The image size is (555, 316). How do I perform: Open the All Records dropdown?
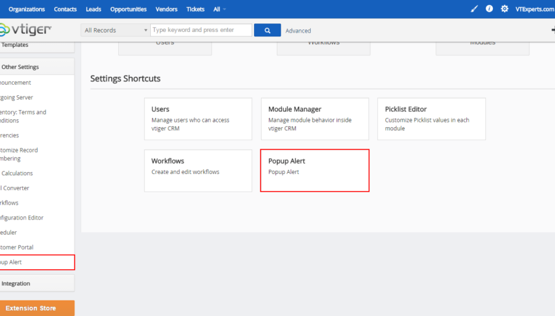click(115, 31)
